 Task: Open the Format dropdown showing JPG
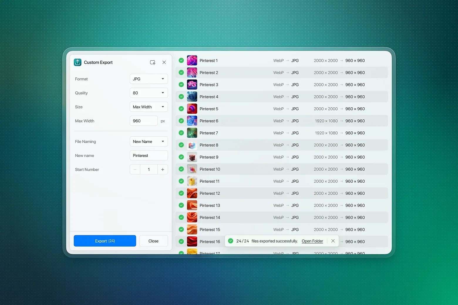(x=149, y=79)
